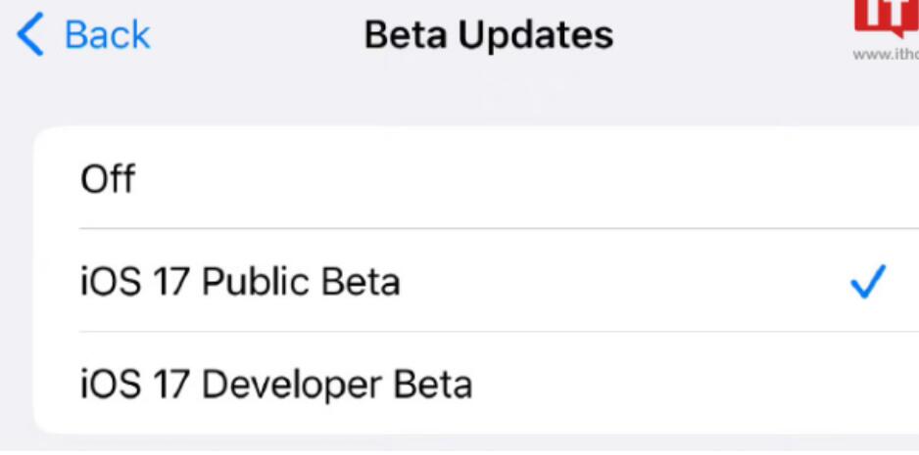
Task: Click the "iOS 17 Public Beta" label text
Action: coord(240,281)
